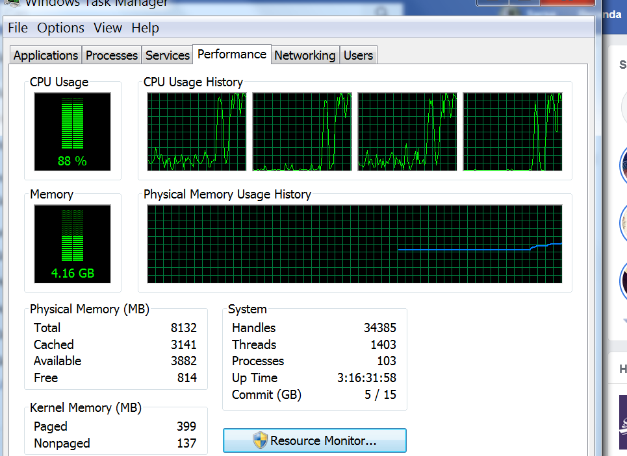Select the Performance tab
This screenshot has width=627, height=456.
[x=232, y=54]
